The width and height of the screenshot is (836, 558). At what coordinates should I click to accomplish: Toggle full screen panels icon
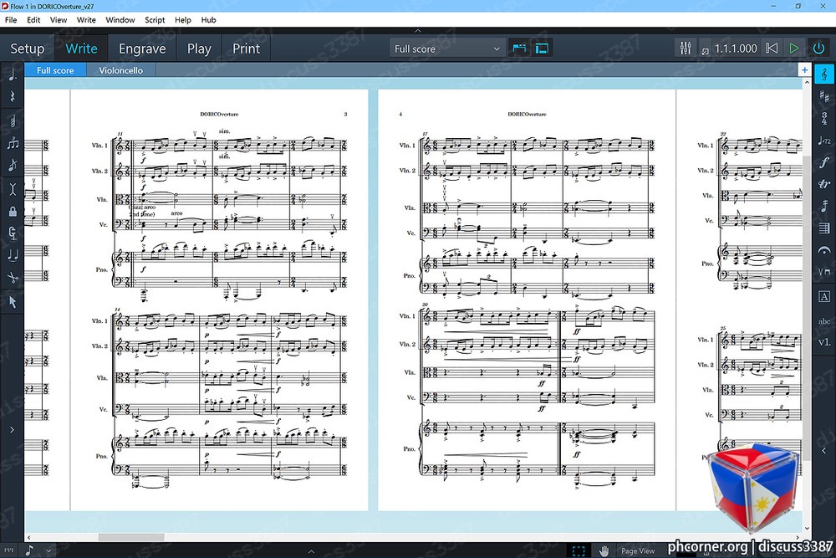point(542,49)
